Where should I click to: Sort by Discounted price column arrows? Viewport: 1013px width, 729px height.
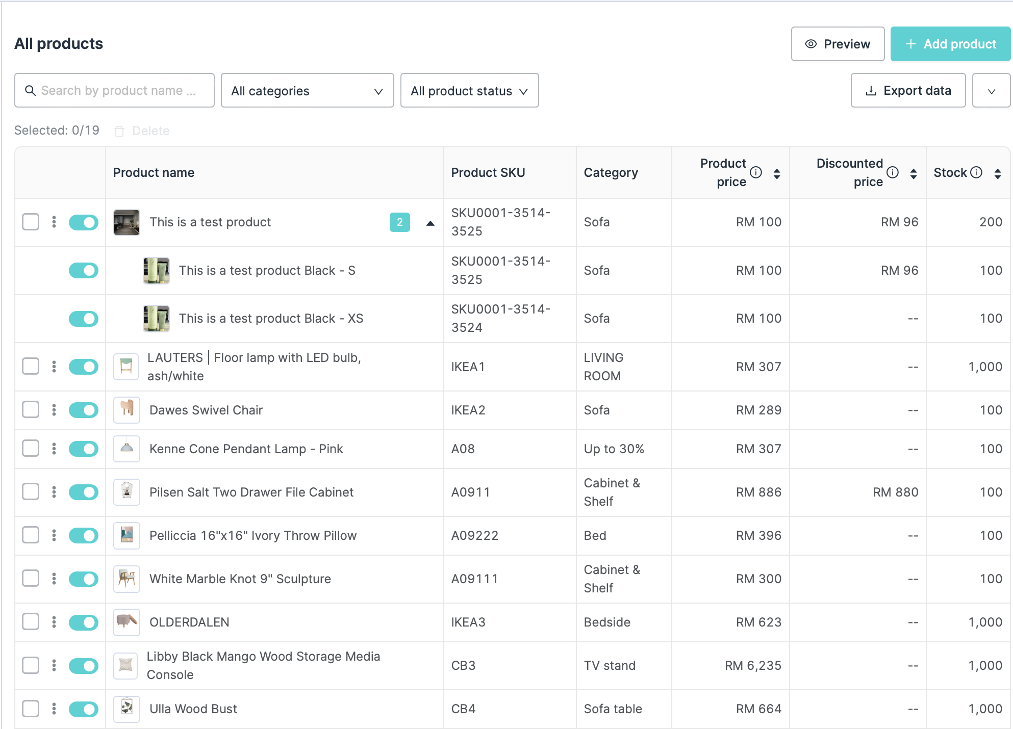pyautogui.click(x=913, y=173)
